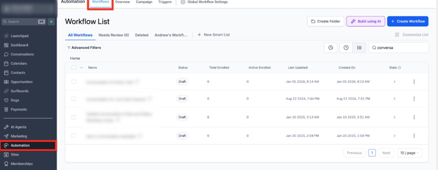Click the Previous page button
Viewport: 438px width, 170px height.
pos(354,153)
